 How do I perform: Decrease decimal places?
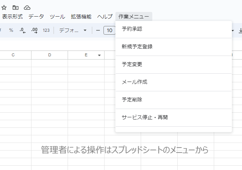point(23,30)
